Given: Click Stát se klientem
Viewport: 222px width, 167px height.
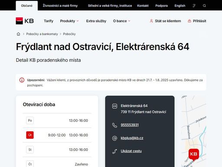Looking at the screenshot, I should (168, 21).
